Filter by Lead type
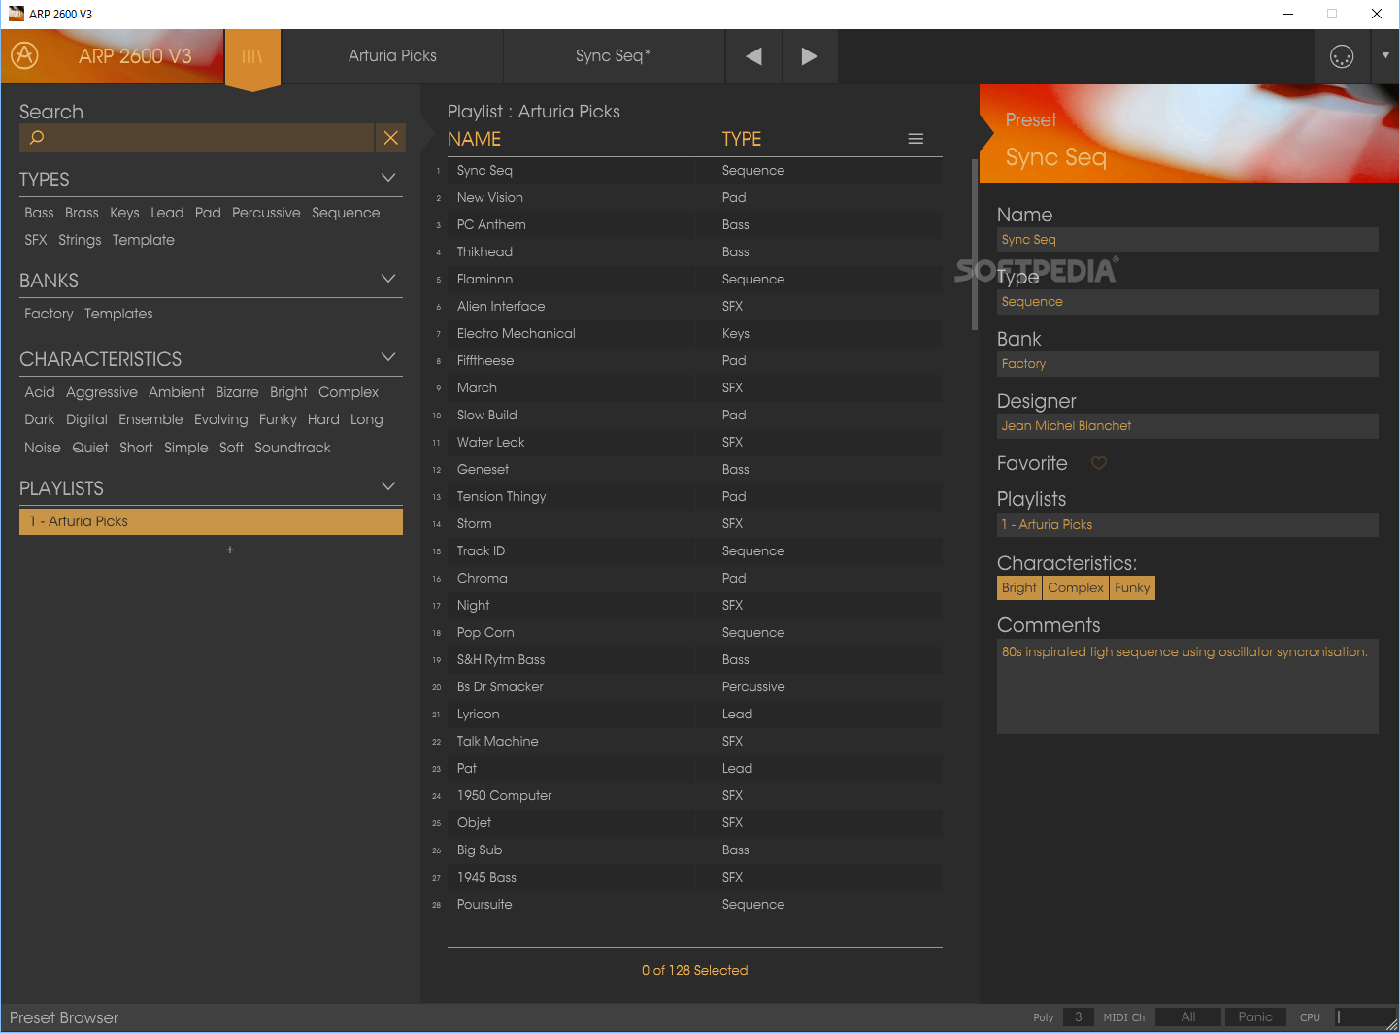1400x1033 pixels. click(x=167, y=213)
